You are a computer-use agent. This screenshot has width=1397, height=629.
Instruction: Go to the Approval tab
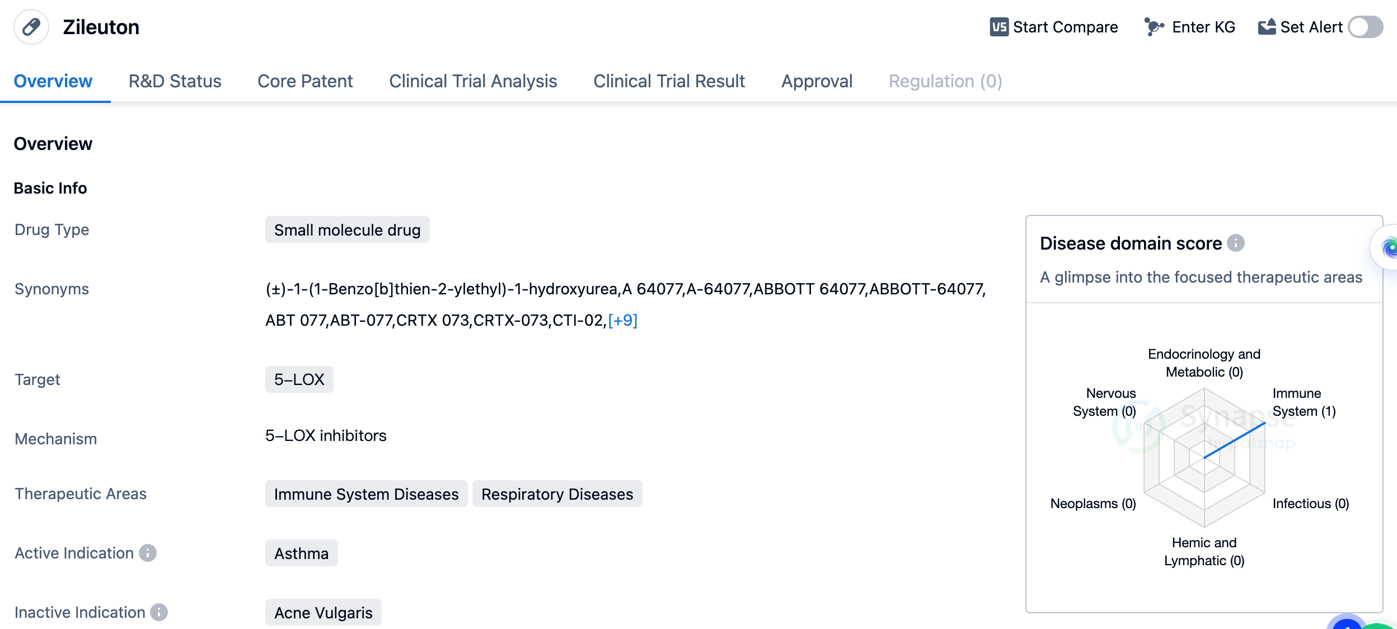pyautogui.click(x=817, y=81)
